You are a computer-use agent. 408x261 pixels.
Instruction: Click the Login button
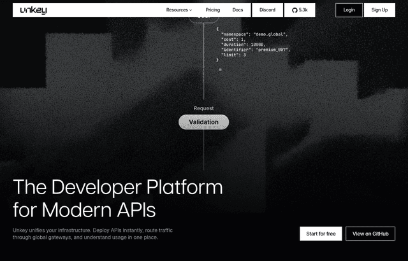click(349, 10)
